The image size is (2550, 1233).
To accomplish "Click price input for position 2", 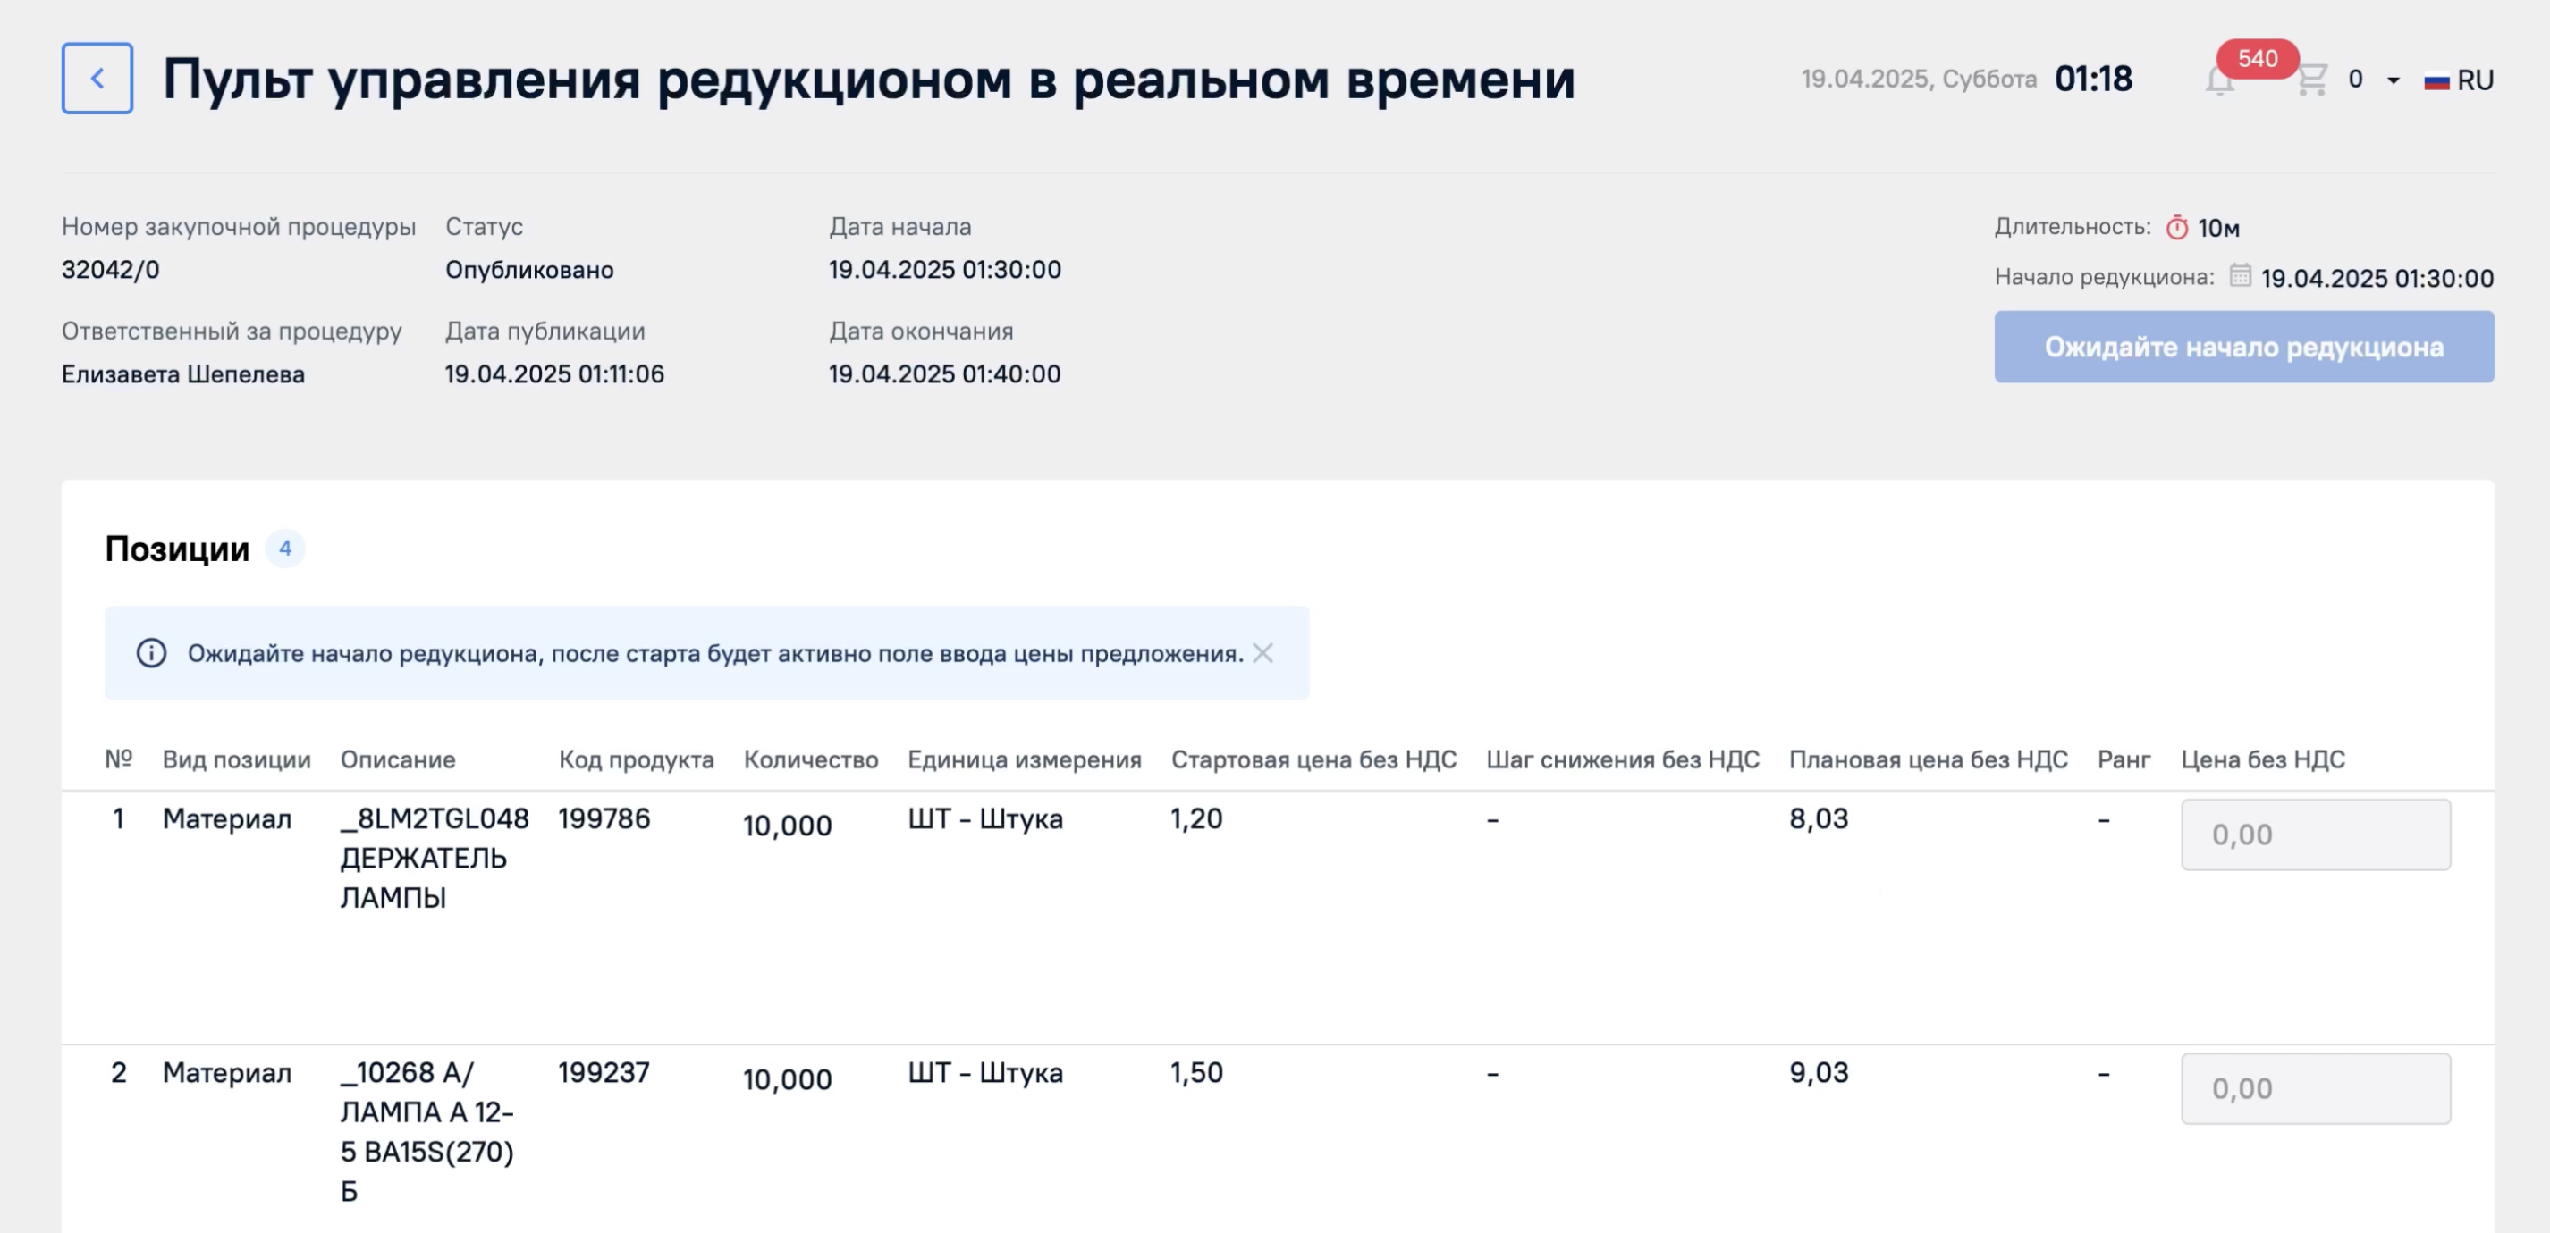I will [x=2316, y=1088].
